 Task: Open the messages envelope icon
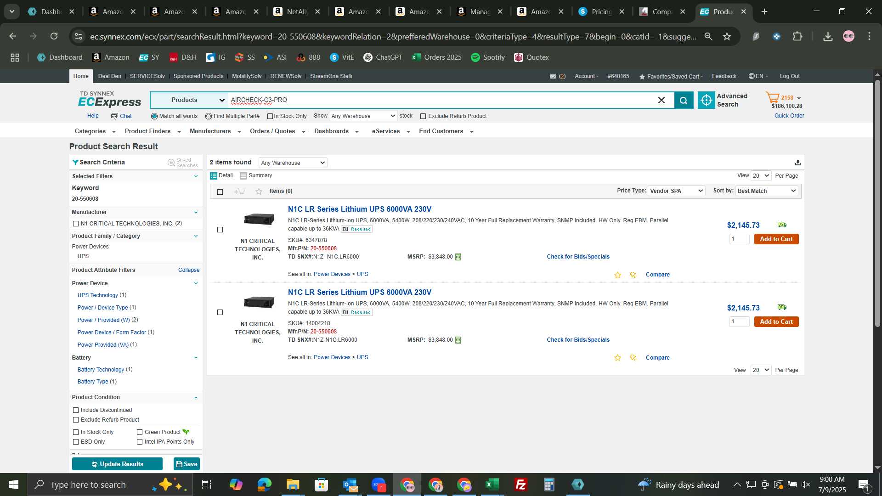(x=553, y=77)
